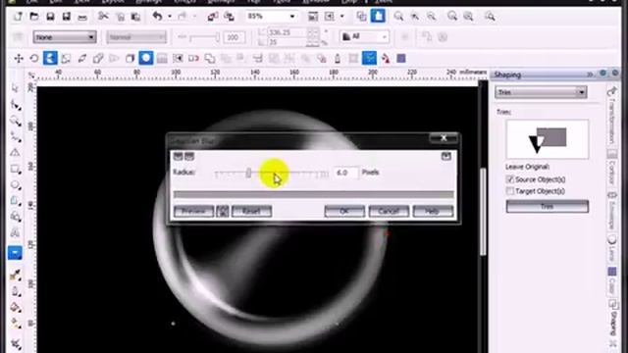This screenshot has width=628, height=353.
Task: Click the highlighted blue tool in the left toolbox
Action: pyautogui.click(x=15, y=253)
